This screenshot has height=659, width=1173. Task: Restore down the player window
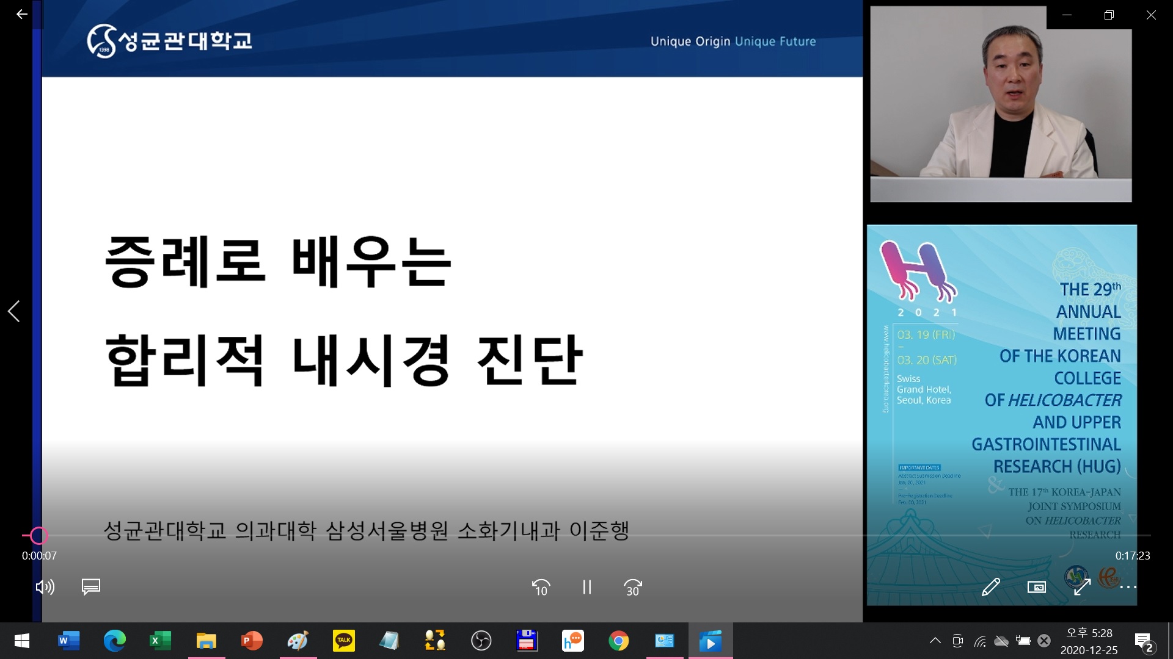point(1109,15)
